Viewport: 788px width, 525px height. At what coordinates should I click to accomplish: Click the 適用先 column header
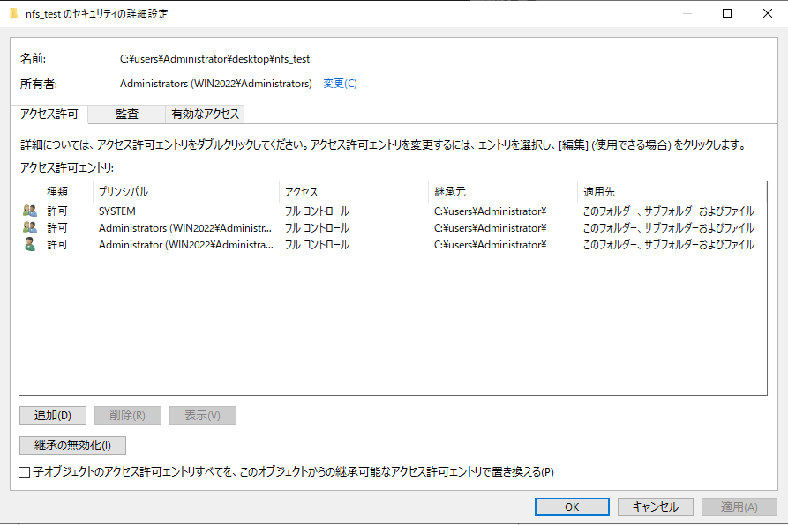[x=671, y=191]
